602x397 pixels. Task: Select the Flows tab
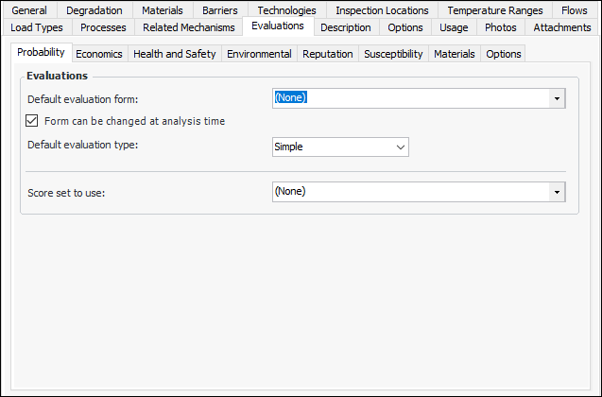click(574, 10)
